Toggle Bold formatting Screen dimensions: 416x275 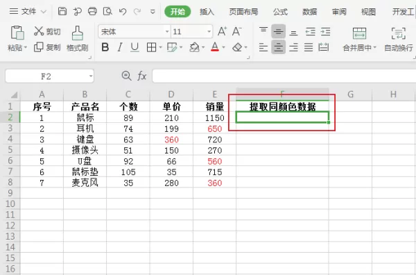click(105, 47)
